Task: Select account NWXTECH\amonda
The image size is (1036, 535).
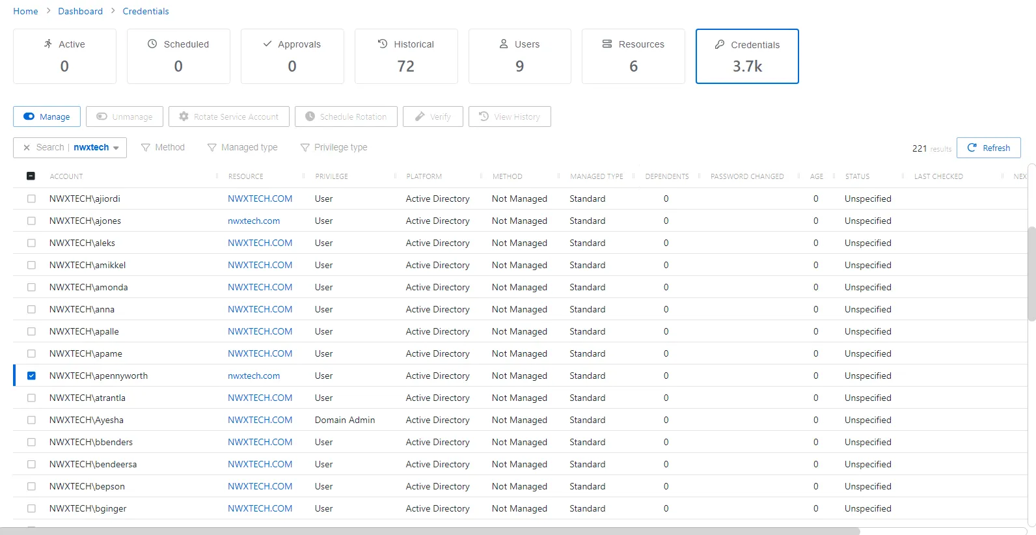Action: [x=89, y=287]
